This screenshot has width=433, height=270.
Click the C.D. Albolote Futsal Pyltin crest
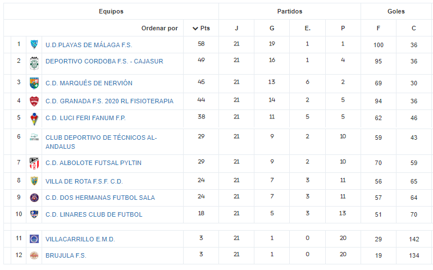tap(34, 163)
